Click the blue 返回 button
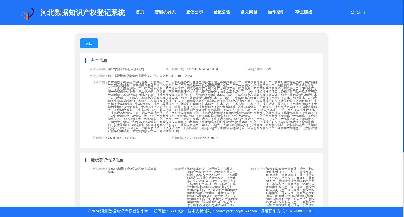This screenshot has height=217, width=404. [x=89, y=43]
